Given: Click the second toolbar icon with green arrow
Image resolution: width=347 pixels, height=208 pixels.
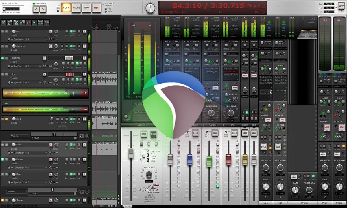Looking at the screenshot, I should coord(10,22).
